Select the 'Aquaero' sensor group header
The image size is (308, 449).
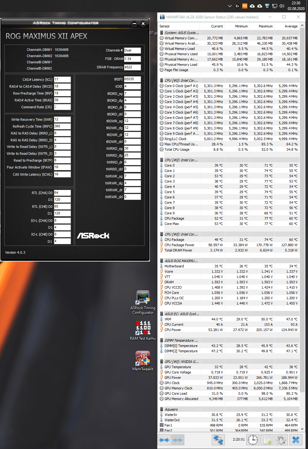pos(229,409)
